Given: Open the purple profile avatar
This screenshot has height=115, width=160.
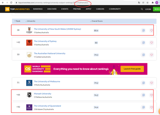Looking at the screenshot, I should click(157, 3).
